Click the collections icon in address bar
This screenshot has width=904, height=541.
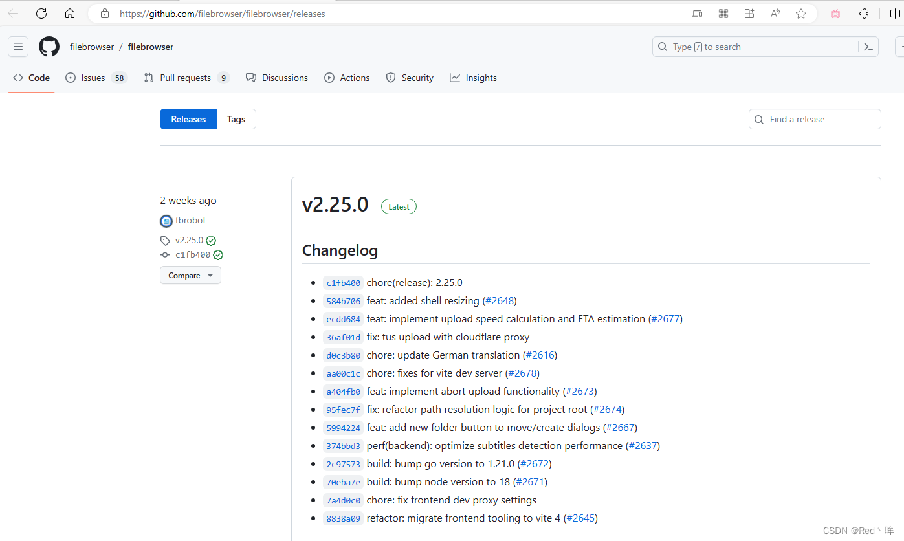point(749,14)
